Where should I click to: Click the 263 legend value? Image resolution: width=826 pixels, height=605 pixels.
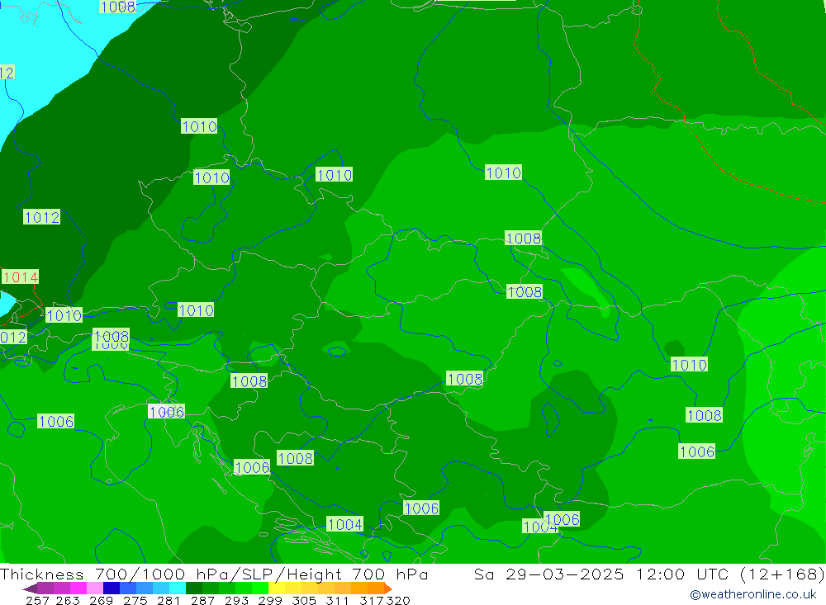68,600
